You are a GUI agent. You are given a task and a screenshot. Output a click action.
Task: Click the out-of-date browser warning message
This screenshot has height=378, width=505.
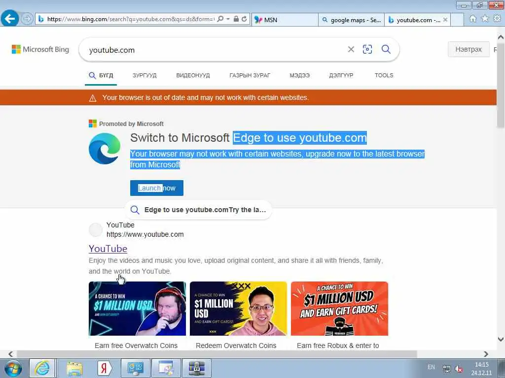pos(206,97)
